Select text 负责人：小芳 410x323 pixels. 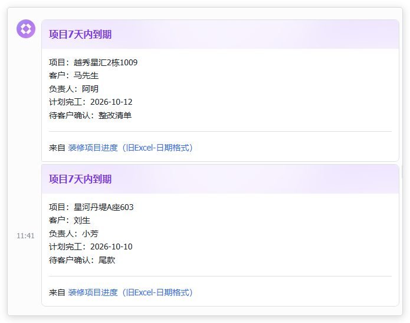tap(74, 234)
